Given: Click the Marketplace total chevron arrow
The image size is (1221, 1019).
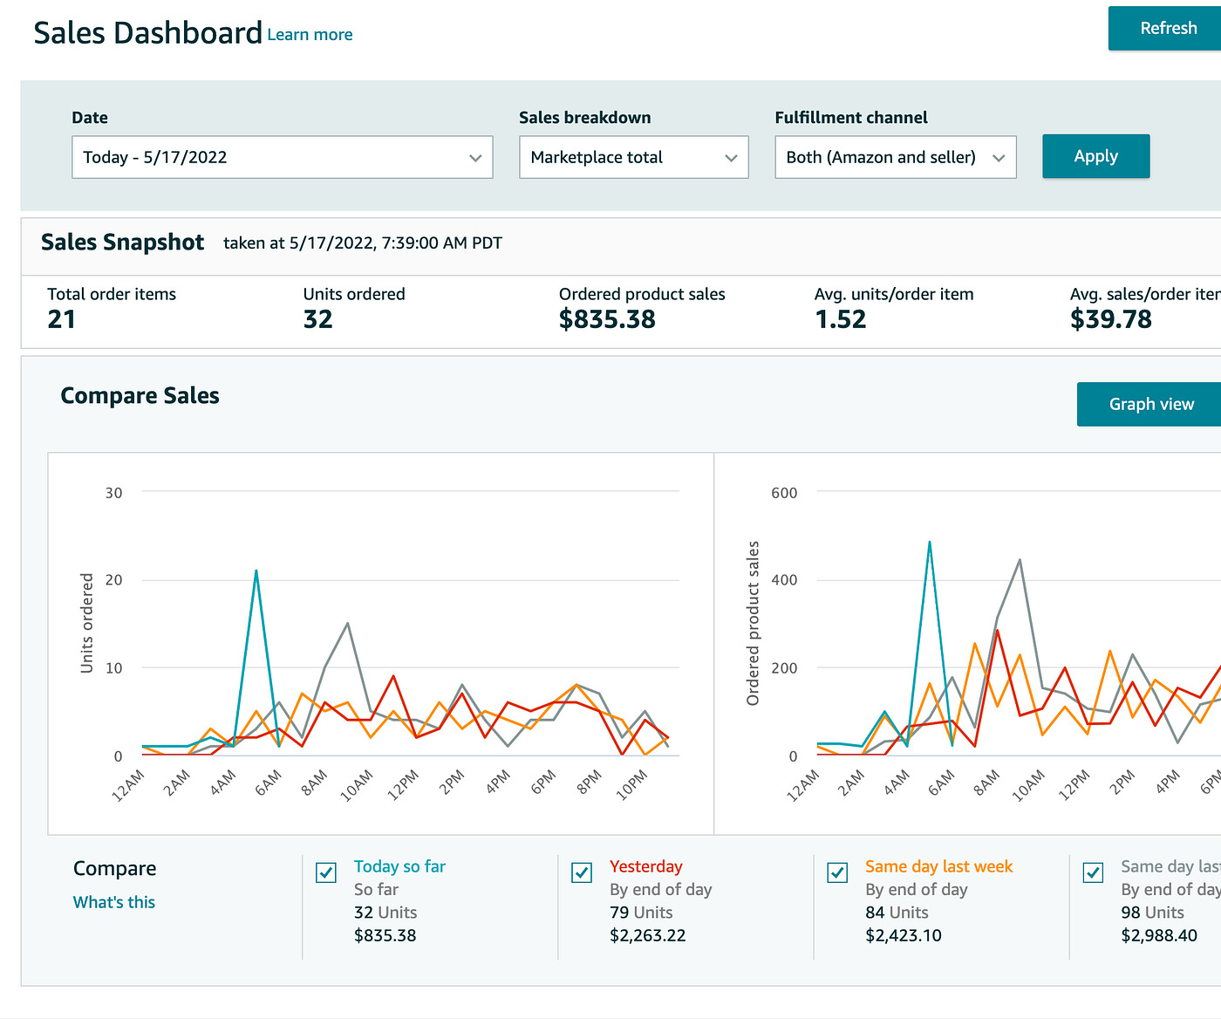Looking at the screenshot, I should pos(731,158).
